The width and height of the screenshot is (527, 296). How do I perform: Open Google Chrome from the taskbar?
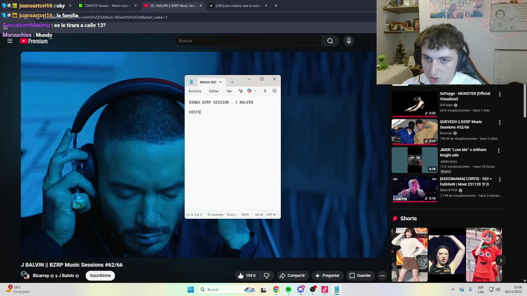point(276,289)
